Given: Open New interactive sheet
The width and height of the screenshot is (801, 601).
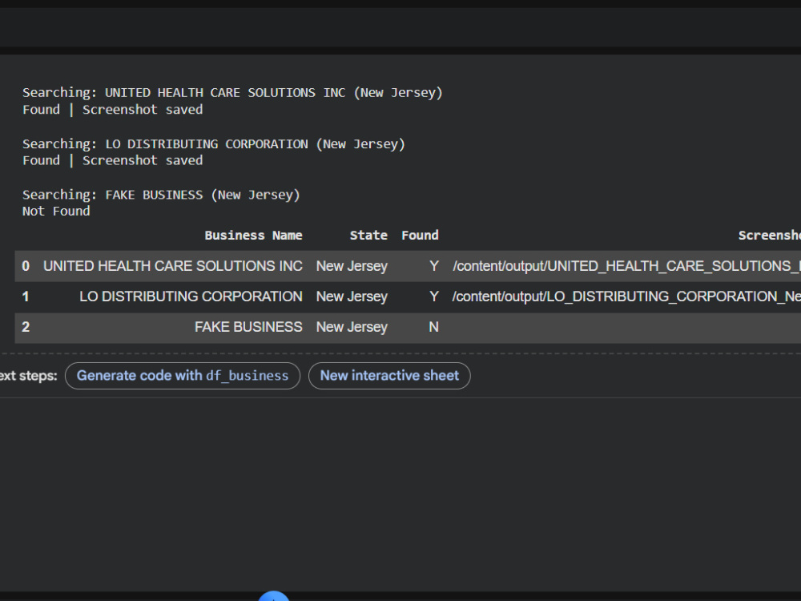Looking at the screenshot, I should [x=389, y=376].
